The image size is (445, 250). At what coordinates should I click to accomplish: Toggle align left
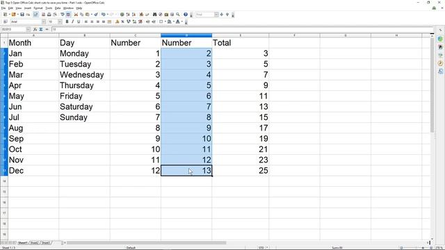(x=86, y=22)
